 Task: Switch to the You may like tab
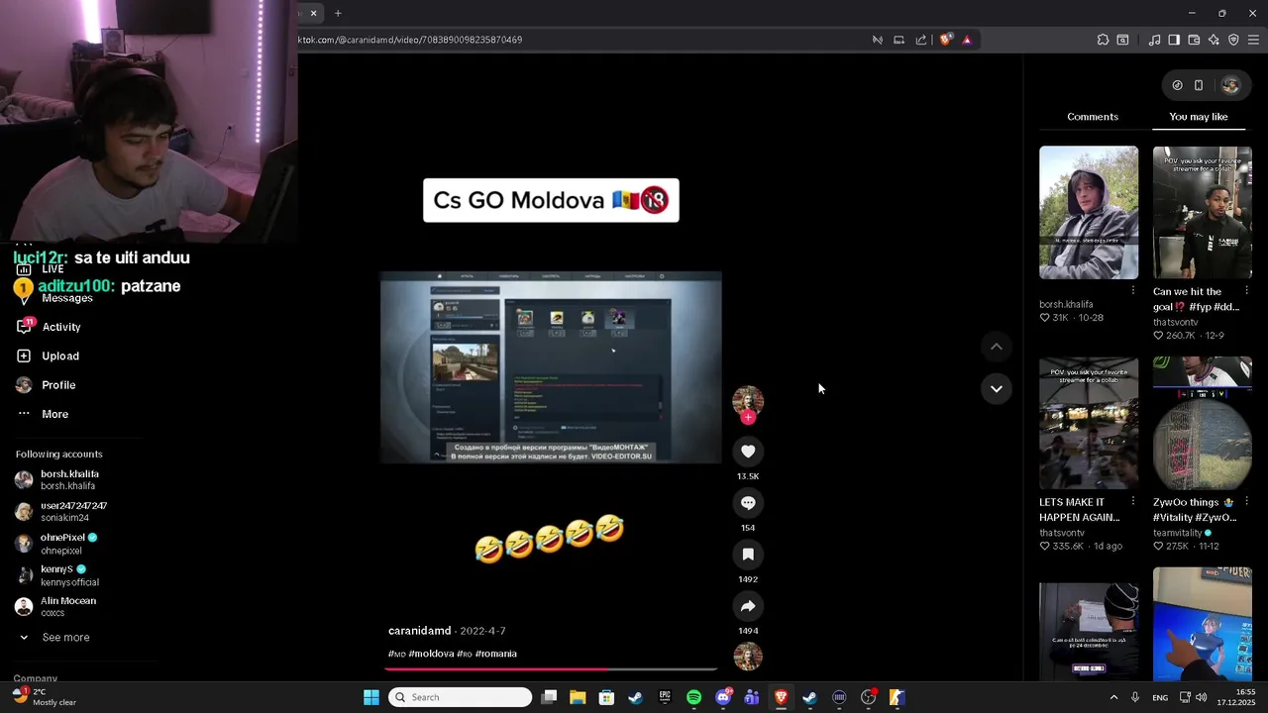(x=1199, y=117)
